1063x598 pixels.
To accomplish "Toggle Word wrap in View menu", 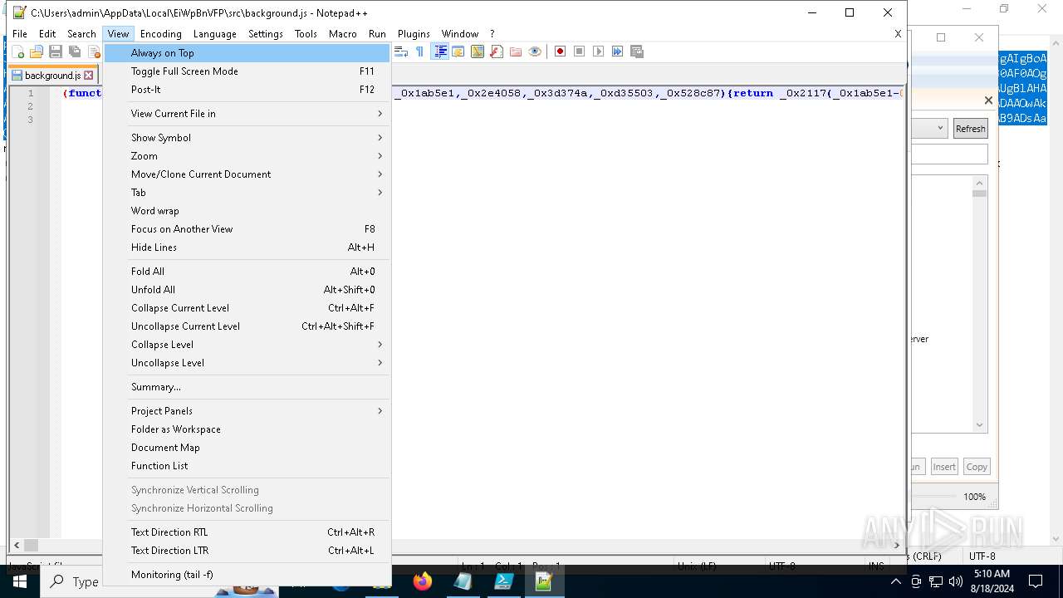I will coord(247,211).
